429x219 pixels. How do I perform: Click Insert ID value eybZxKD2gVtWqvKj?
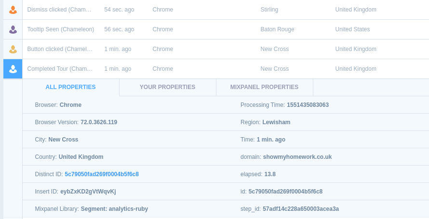(x=88, y=192)
